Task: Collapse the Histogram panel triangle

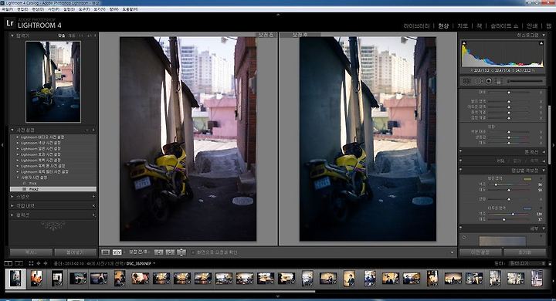Action: [x=544, y=35]
